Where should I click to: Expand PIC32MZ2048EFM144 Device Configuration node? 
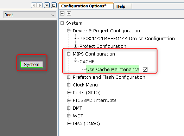coord(75,38)
